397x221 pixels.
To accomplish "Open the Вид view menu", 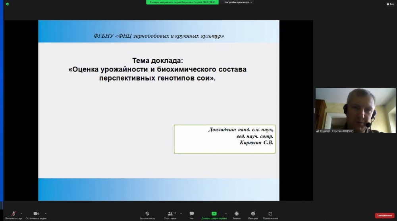I will pyautogui.click(x=389, y=4).
